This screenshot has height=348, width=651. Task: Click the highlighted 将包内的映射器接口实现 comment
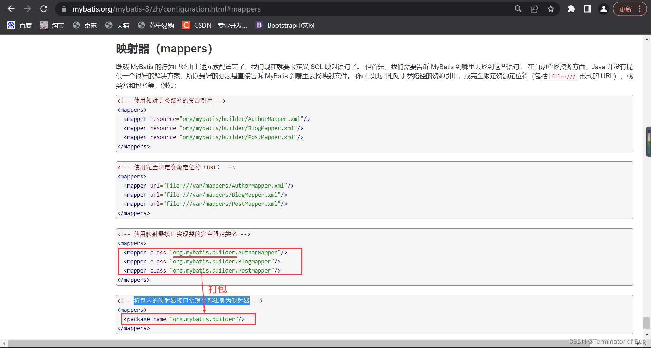click(192, 301)
